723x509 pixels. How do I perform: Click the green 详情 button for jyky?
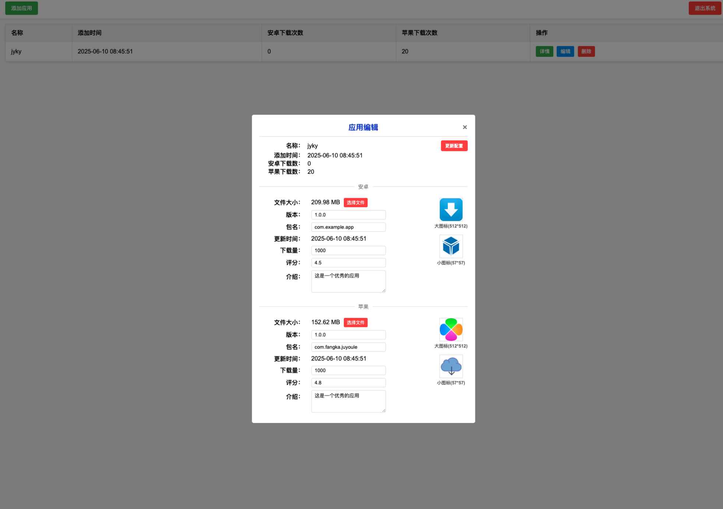pos(544,51)
